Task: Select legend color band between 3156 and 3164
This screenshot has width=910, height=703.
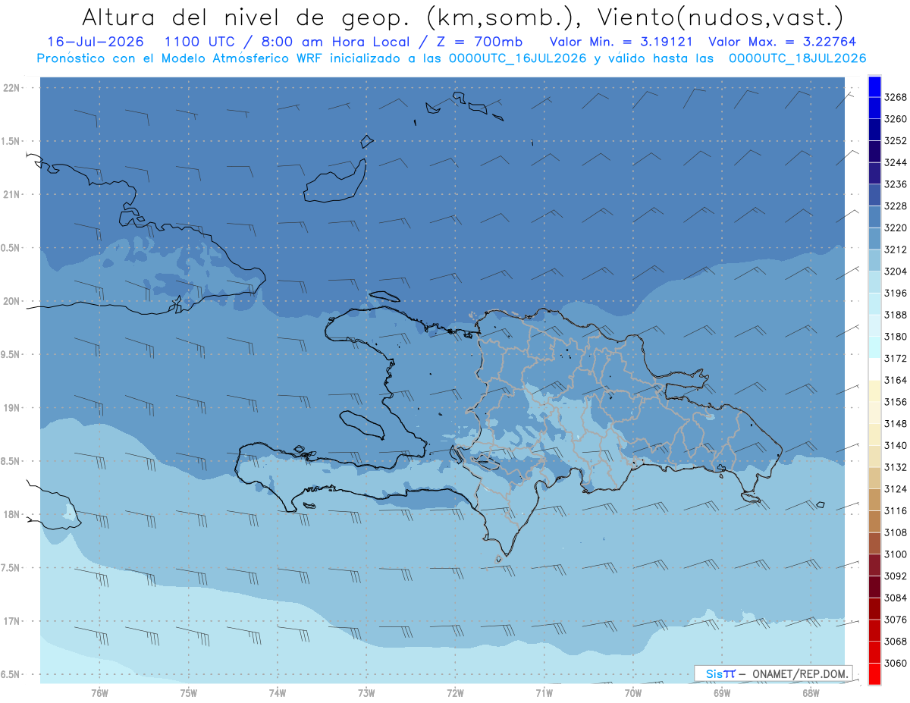Action: (x=874, y=391)
